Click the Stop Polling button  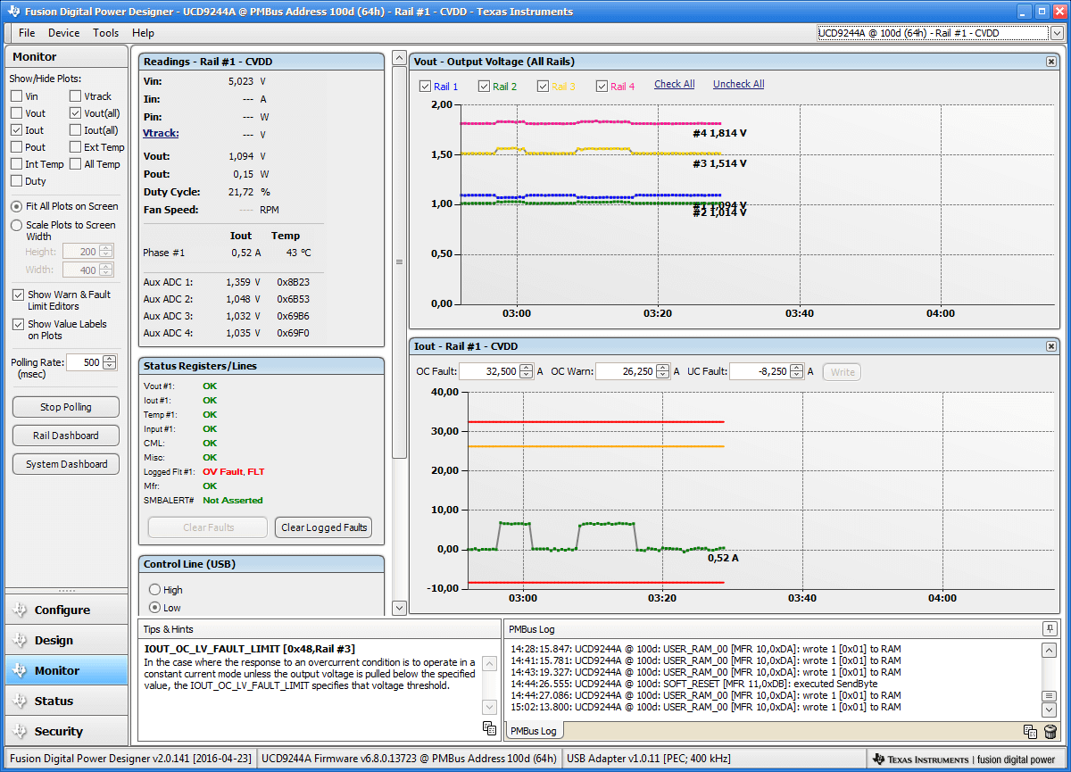point(66,407)
